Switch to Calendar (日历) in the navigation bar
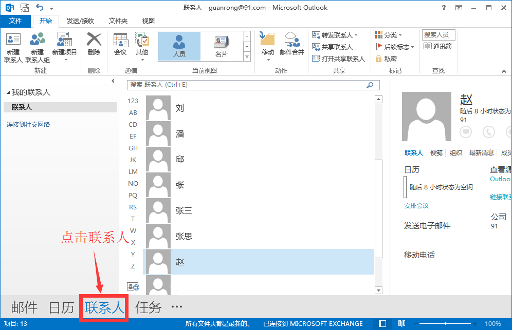Viewport: 512px width, 330px height. coord(61,307)
